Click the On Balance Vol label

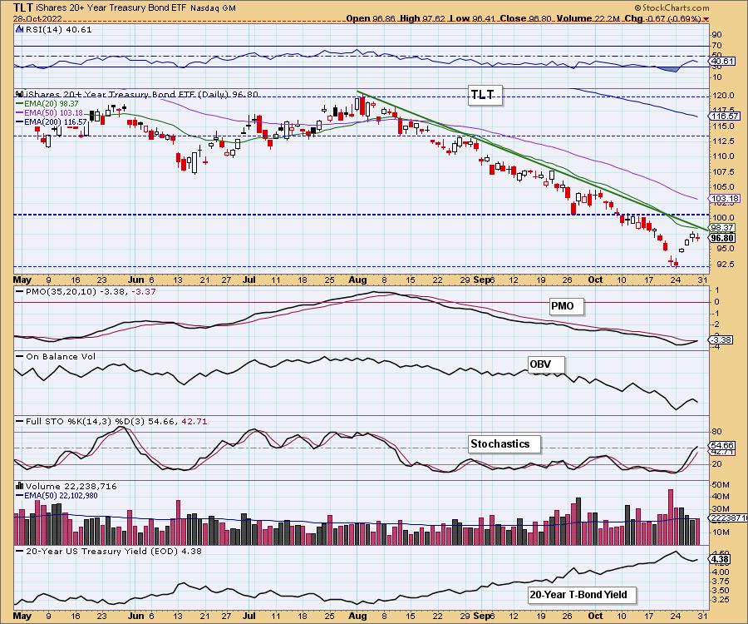coord(60,357)
